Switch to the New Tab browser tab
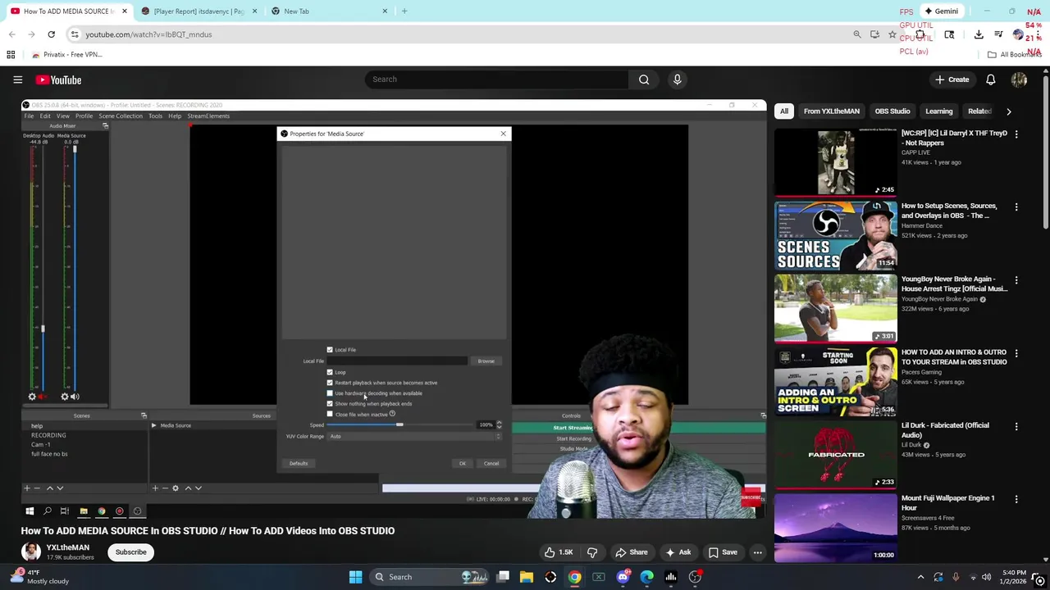1050x590 pixels. click(x=329, y=11)
